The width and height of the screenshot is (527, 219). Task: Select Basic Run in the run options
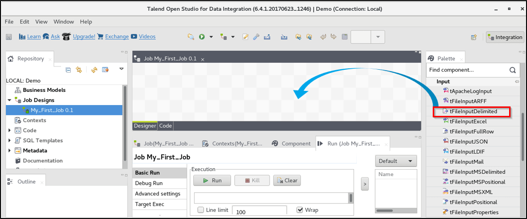point(160,173)
